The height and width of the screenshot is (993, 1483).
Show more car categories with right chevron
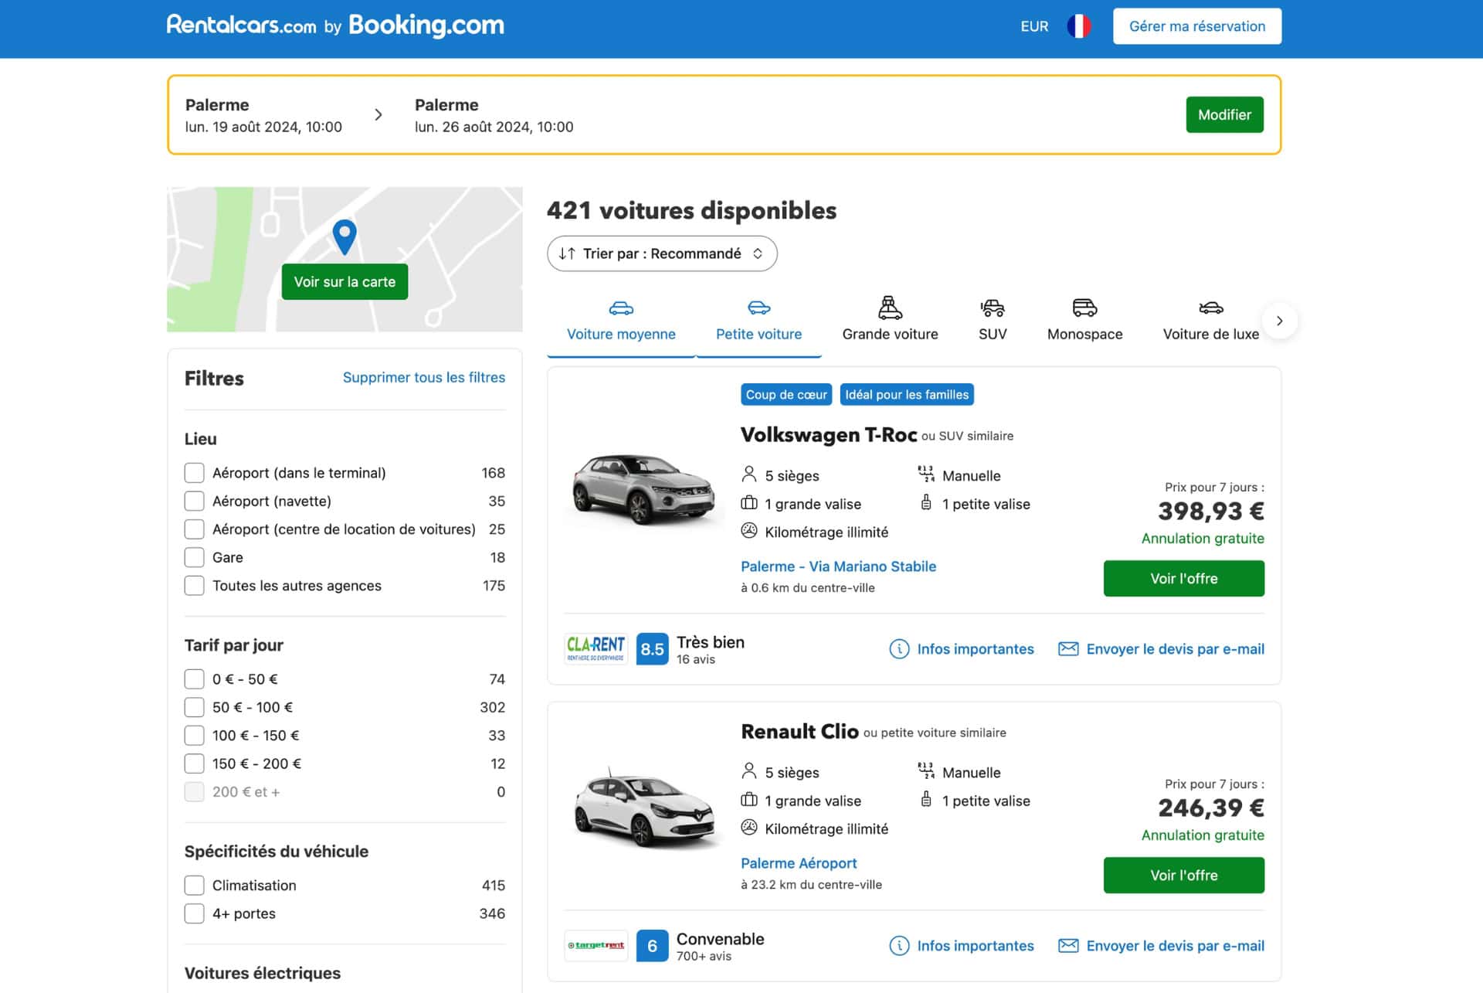[1279, 321]
